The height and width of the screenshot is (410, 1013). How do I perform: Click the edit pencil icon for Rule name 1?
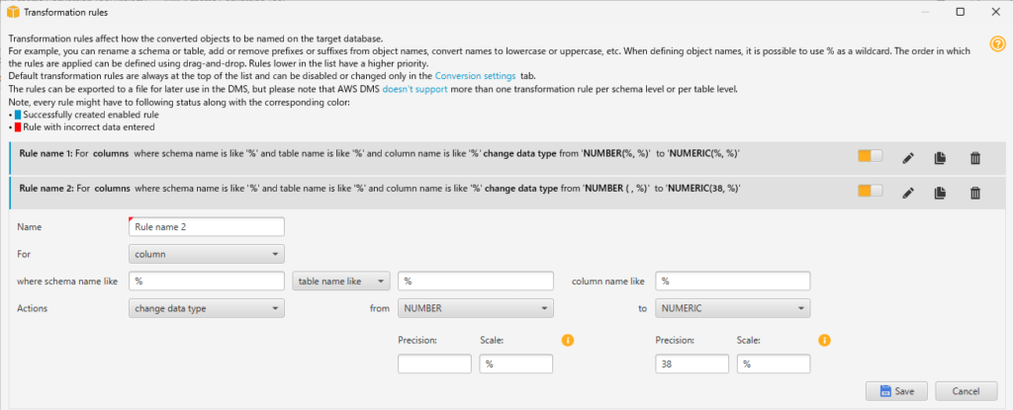pyautogui.click(x=907, y=158)
